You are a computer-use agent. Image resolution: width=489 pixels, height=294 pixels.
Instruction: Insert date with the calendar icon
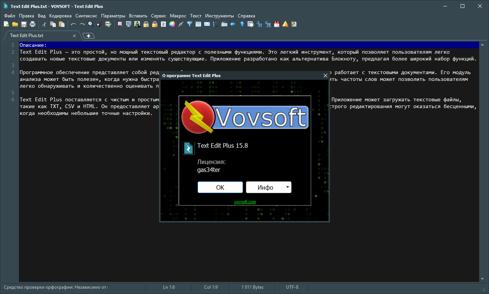pos(277,24)
